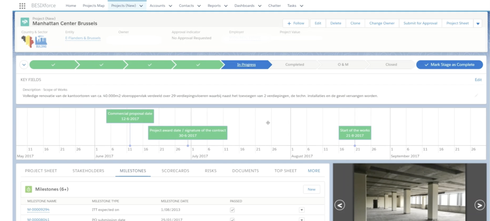Click the pencil edit icon beside description
This screenshot has height=221, width=490.
click(476, 95)
